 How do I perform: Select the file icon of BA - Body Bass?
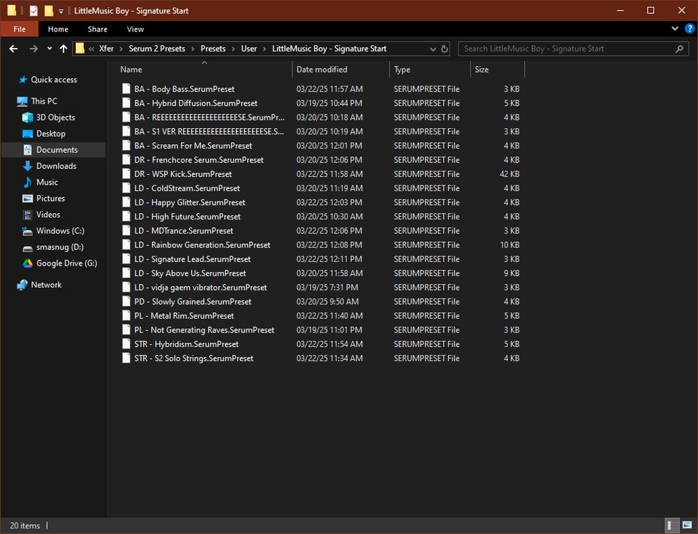coord(126,89)
